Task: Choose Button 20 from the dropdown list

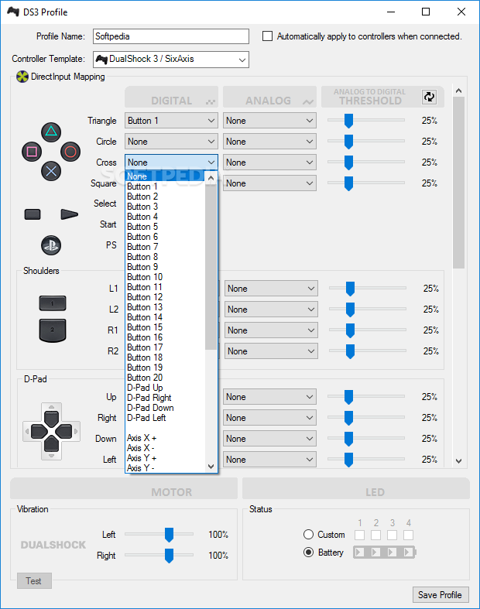Action: (x=165, y=378)
